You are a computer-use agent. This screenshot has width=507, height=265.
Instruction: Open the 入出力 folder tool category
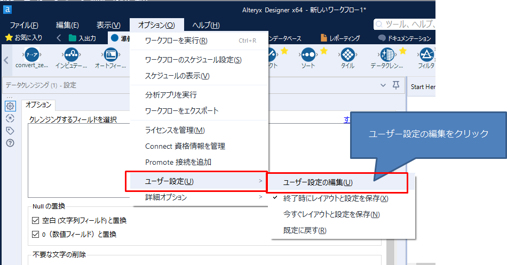82,38
